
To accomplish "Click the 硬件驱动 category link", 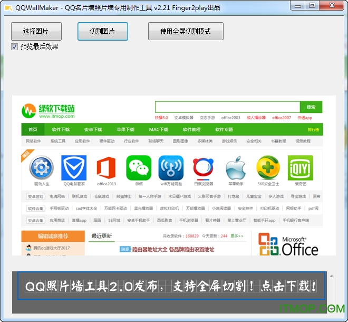I will pos(107,141).
